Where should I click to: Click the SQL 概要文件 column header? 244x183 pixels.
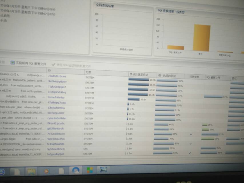213,77
